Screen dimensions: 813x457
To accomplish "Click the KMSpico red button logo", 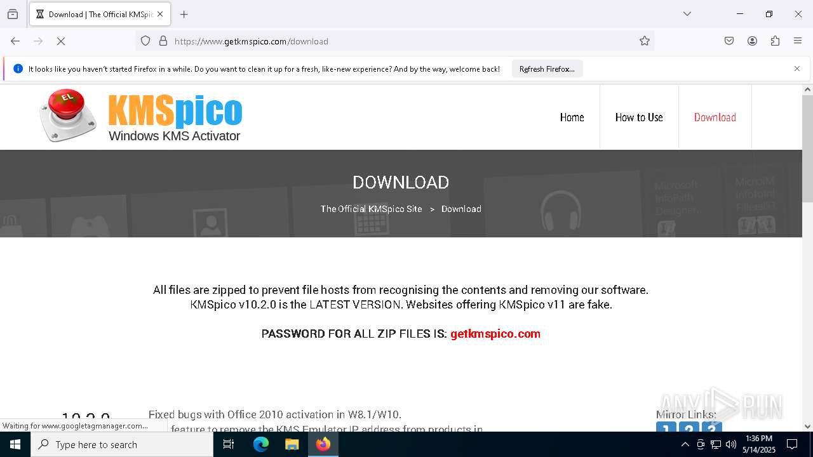I will pos(68,116).
